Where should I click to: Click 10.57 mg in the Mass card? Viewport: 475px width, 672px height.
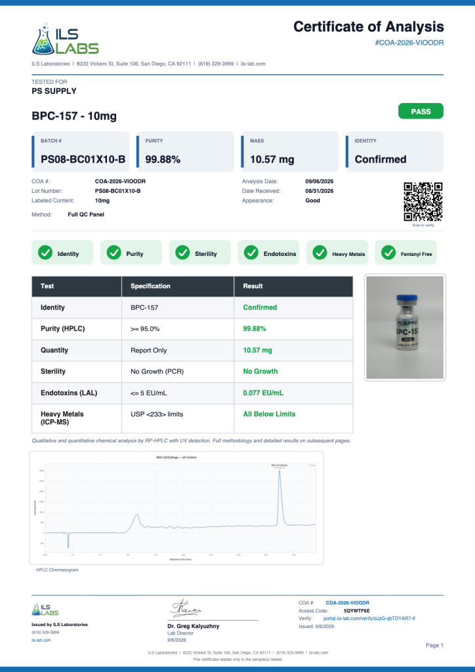272,159
